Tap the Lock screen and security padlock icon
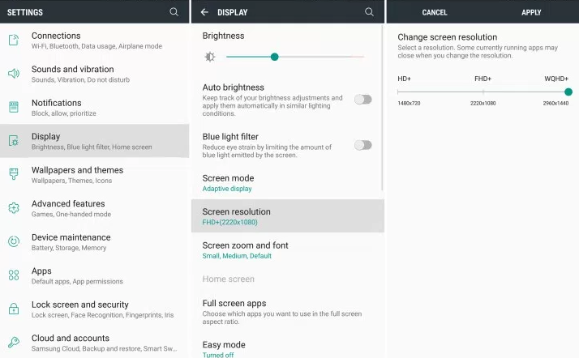The height and width of the screenshot is (358, 579). tap(14, 309)
